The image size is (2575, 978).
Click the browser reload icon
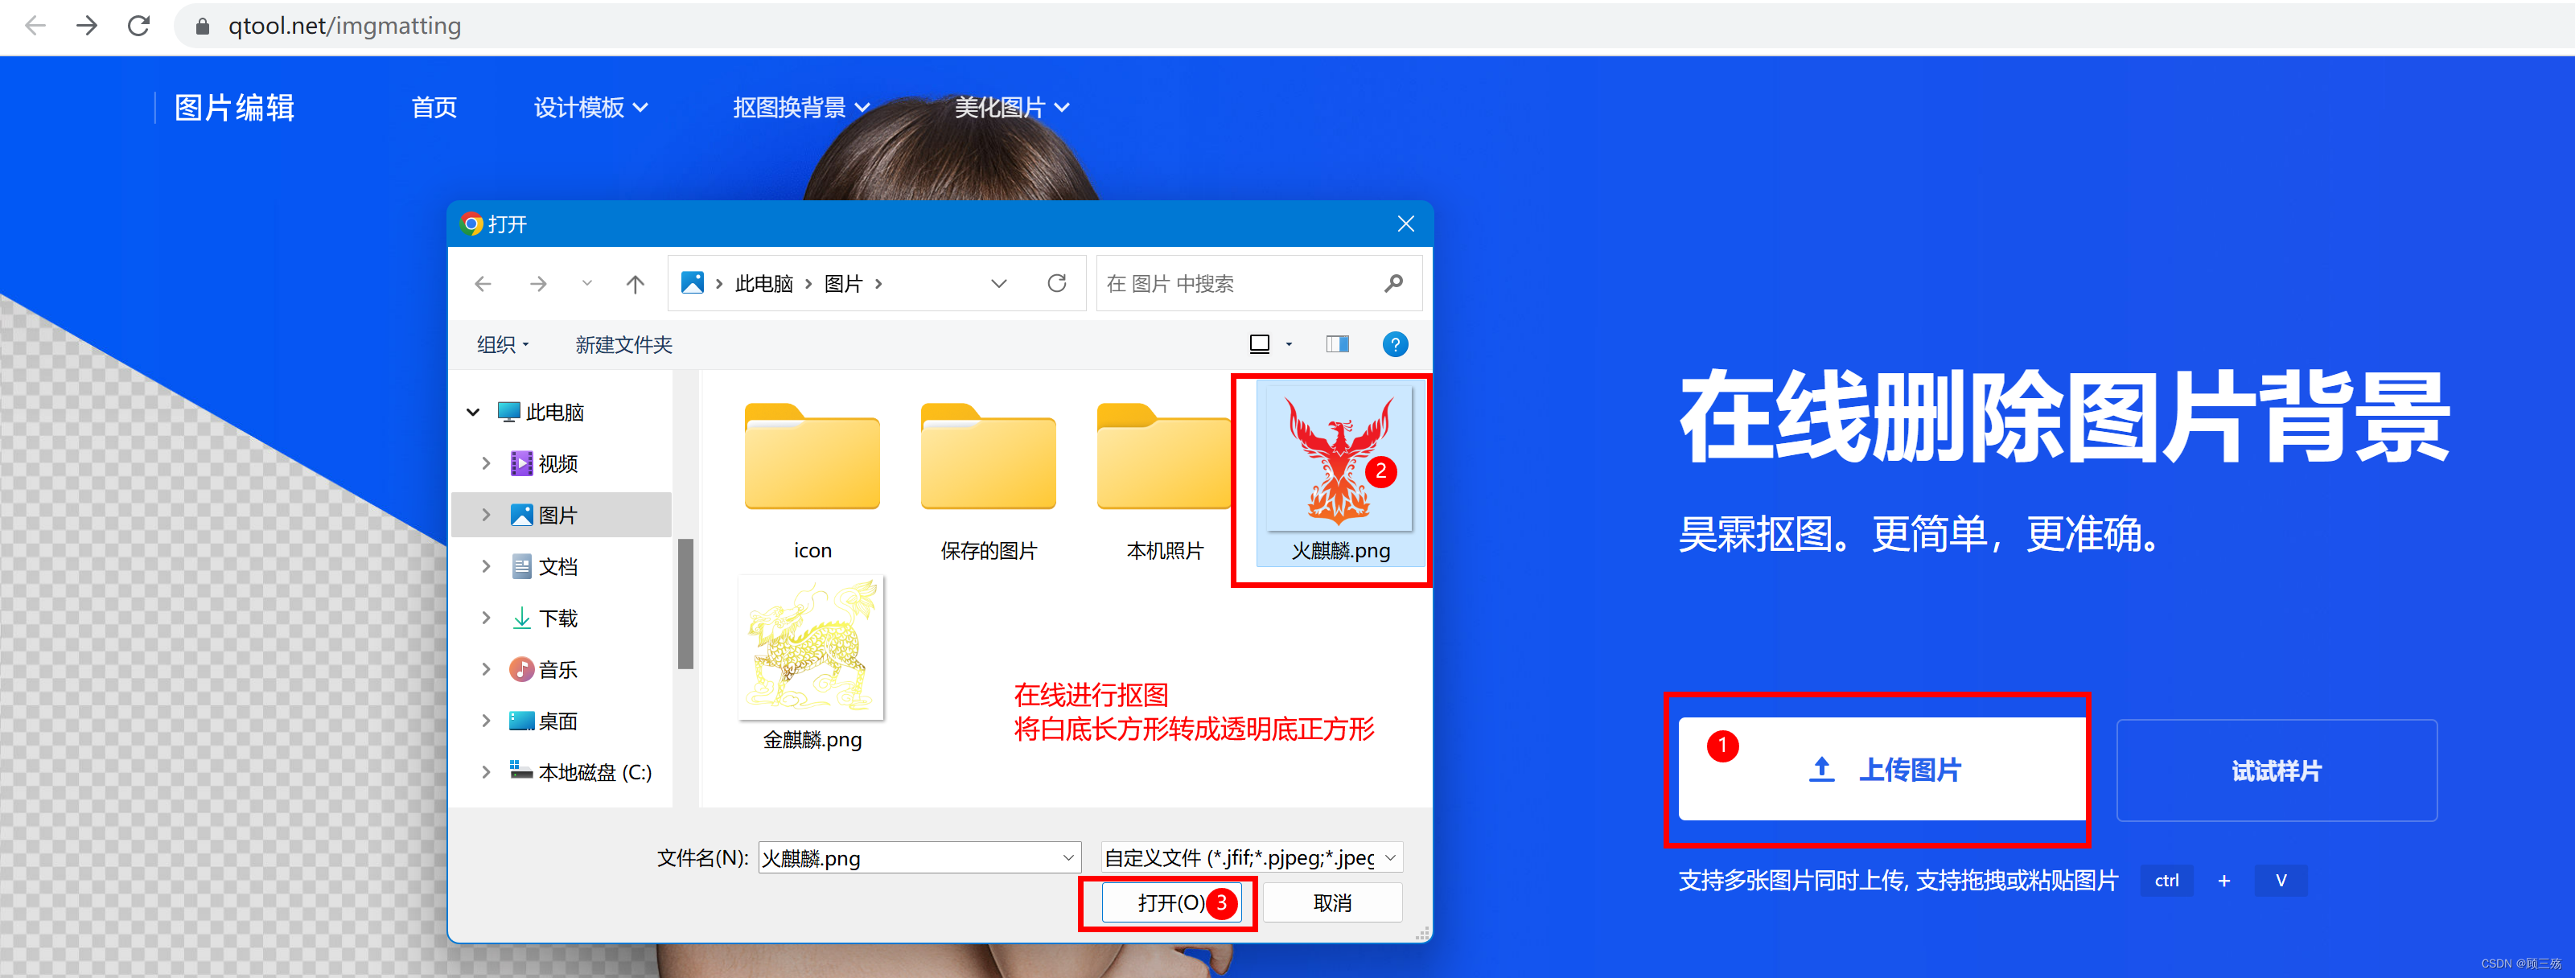(x=138, y=26)
